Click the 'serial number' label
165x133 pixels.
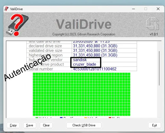coord(41,69)
